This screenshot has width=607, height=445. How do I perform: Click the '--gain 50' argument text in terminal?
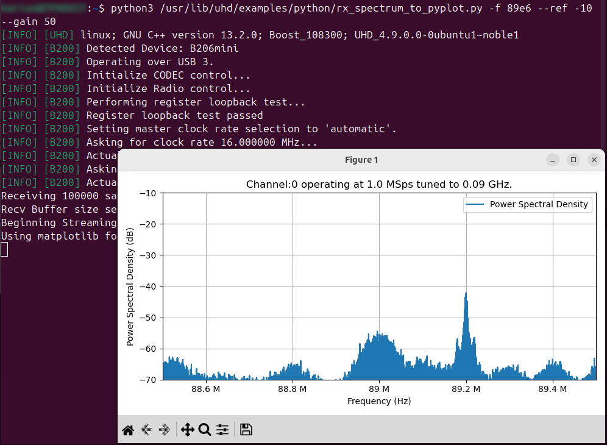(x=29, y=22)
